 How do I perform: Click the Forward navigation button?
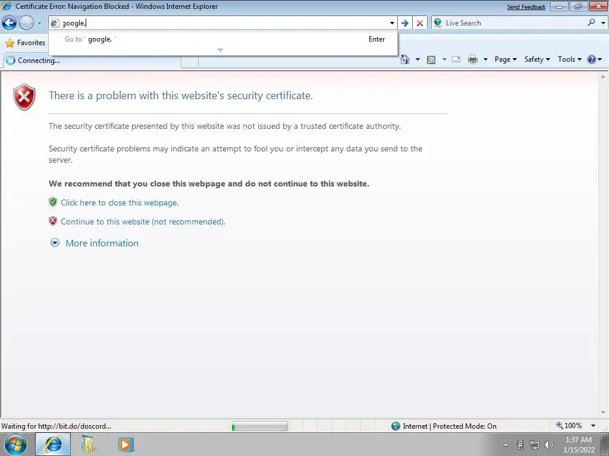[26, 23]
